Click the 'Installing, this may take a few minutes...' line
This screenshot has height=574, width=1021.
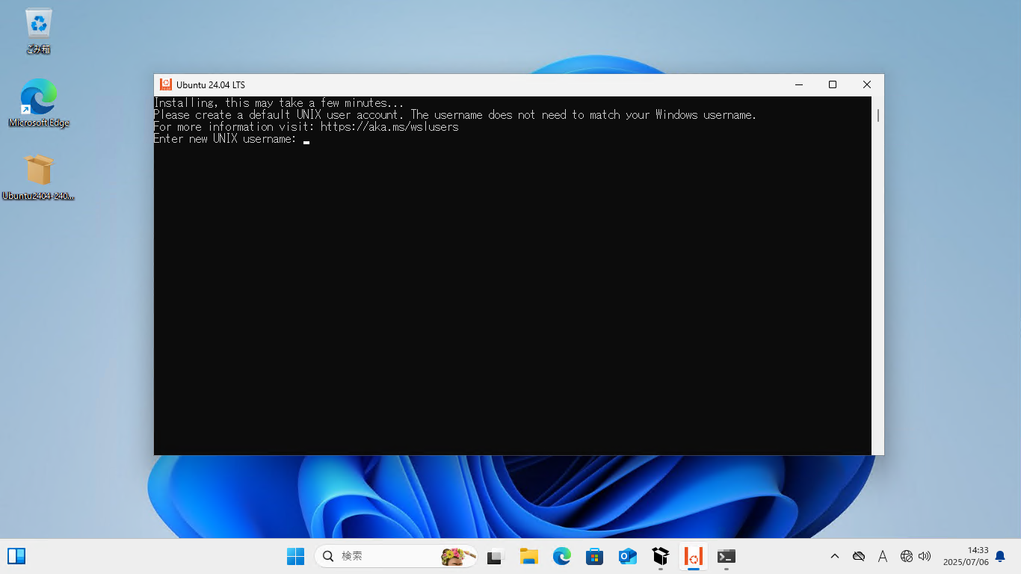click(x=279, y=103)
